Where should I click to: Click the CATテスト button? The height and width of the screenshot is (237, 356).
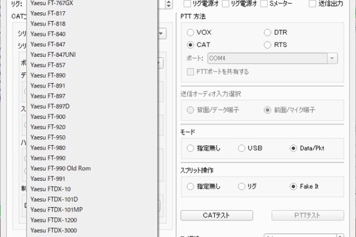pyautogui.click(x=217, y=216)
